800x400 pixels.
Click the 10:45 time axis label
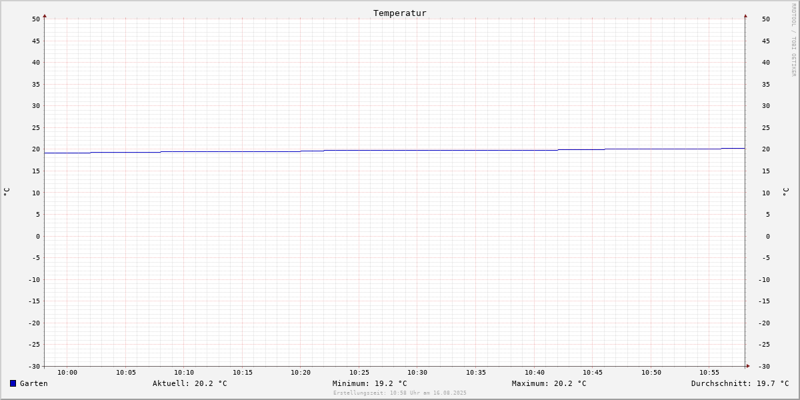point(593,372)
